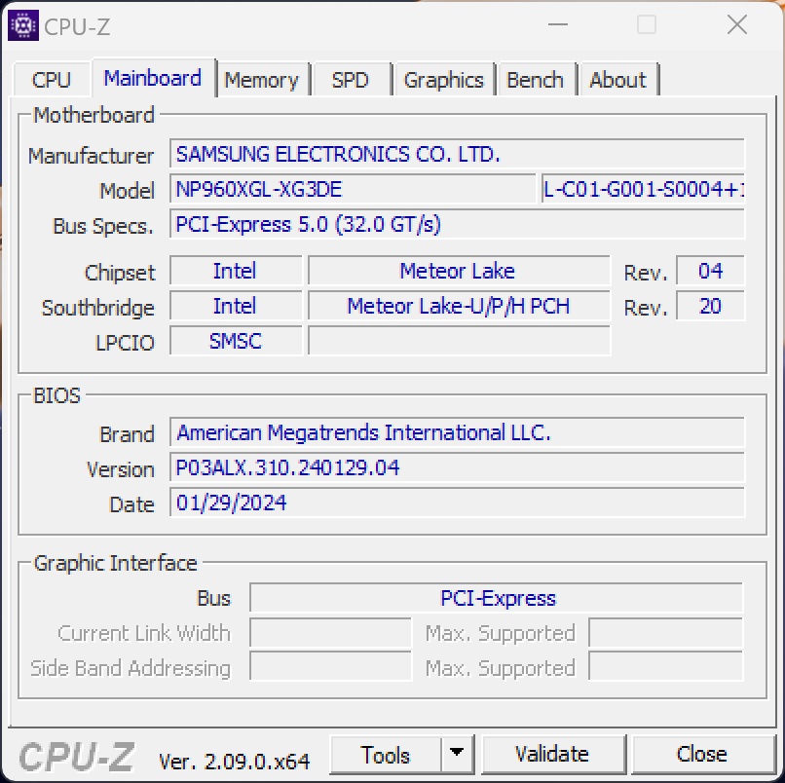Click BIOS date 01/29/2024

click(457, 503)
